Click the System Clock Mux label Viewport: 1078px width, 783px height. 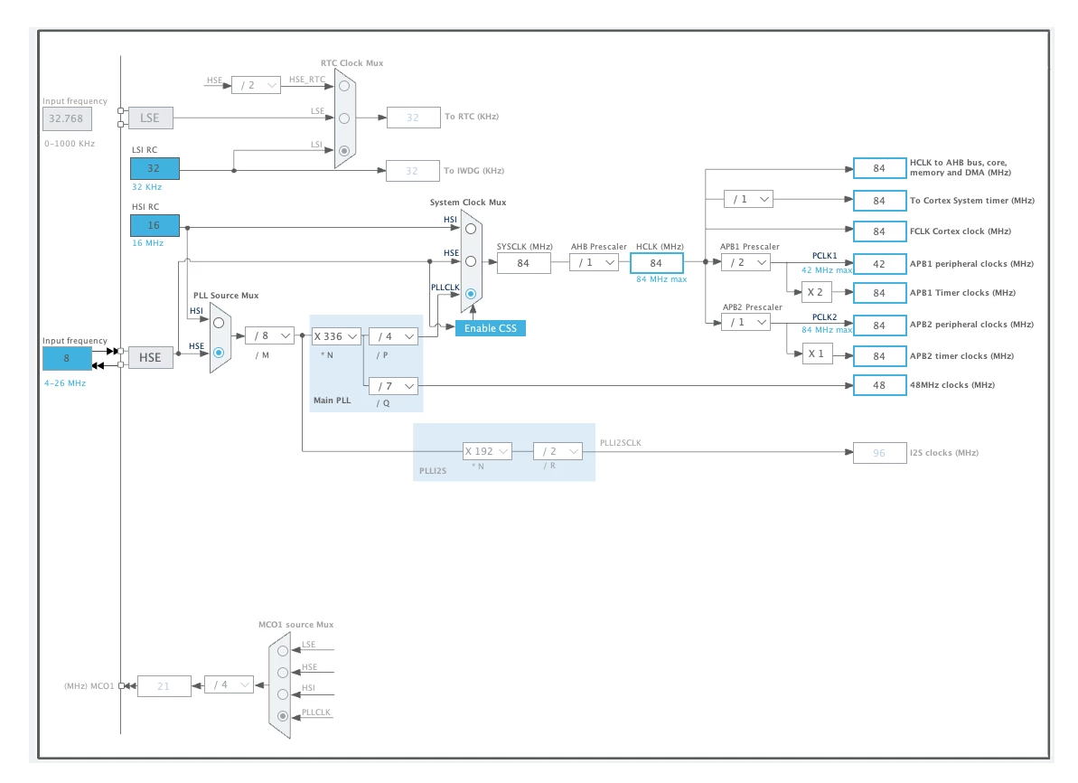tap(468, 203)
